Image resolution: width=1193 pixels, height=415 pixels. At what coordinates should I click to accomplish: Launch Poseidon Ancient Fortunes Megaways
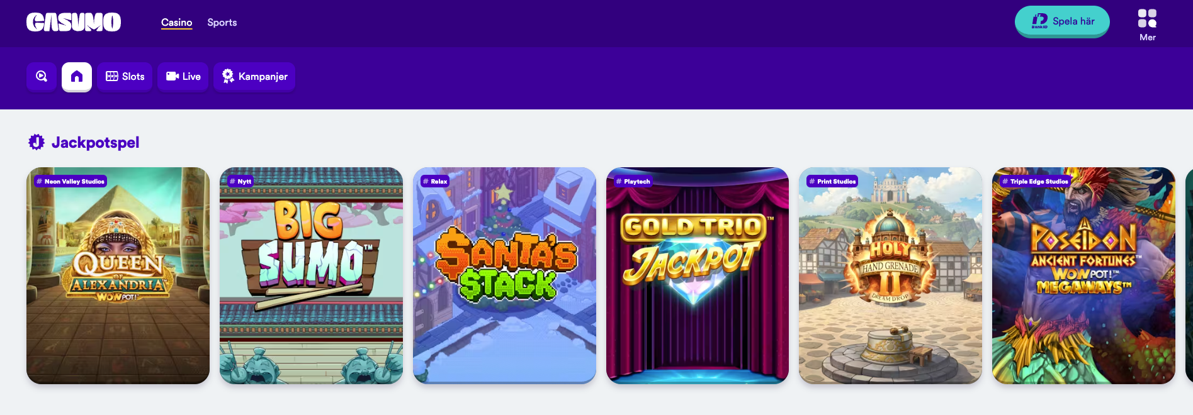tap(1083, 275)
